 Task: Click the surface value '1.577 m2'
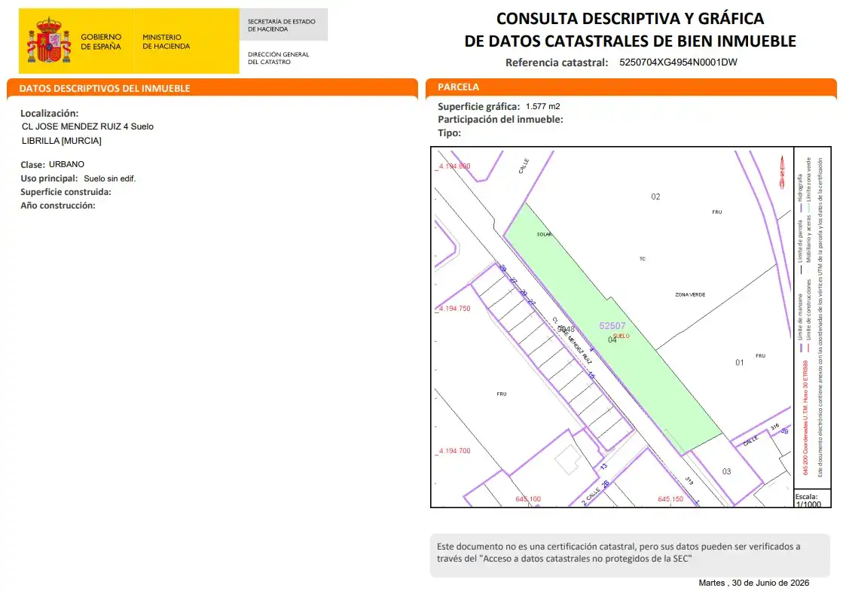pos(542,106)
